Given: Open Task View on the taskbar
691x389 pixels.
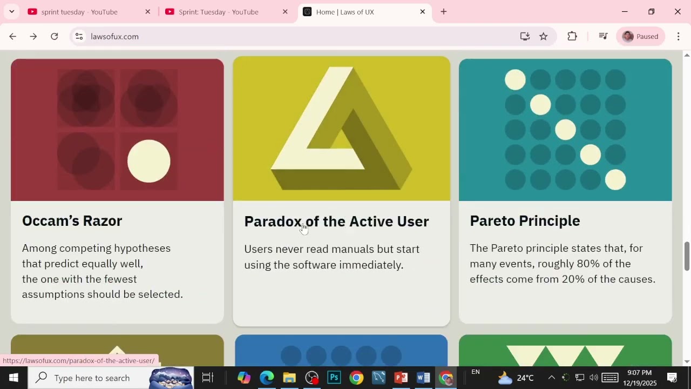Looking at the screenshot, I should (208, 378).
